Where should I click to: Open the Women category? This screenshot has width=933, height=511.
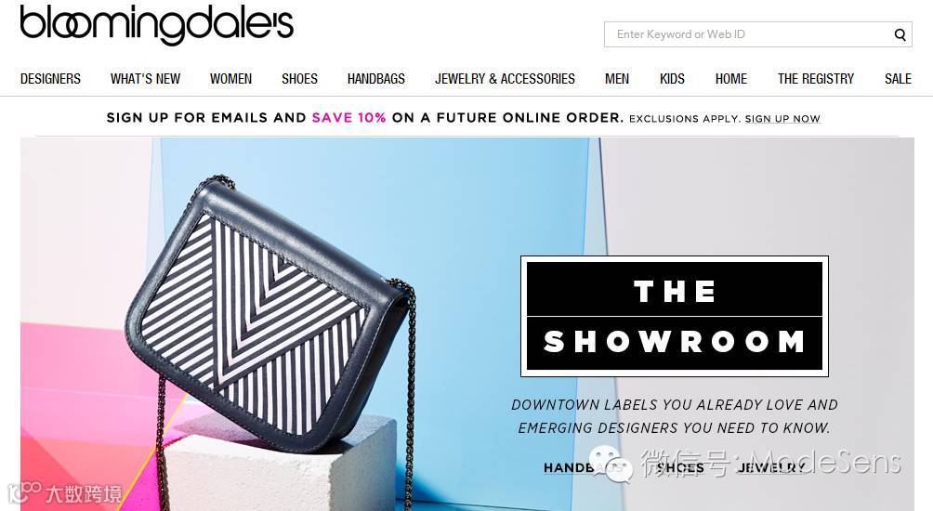click(230, 79)
